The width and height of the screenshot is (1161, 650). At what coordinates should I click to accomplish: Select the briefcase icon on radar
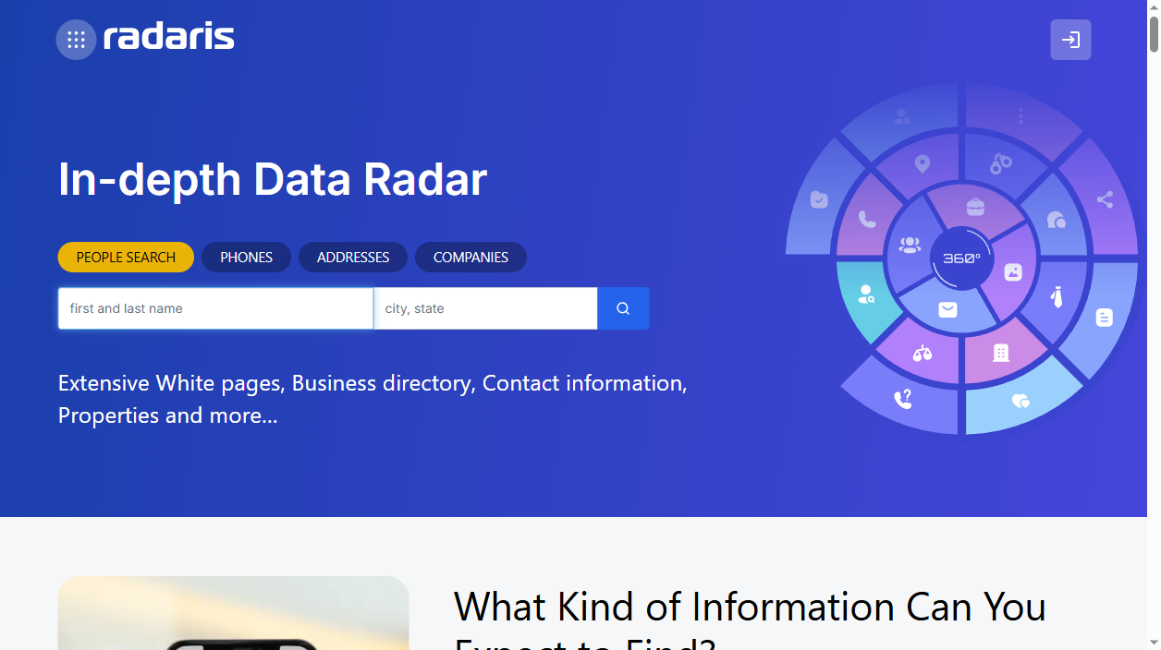point(976,207)
